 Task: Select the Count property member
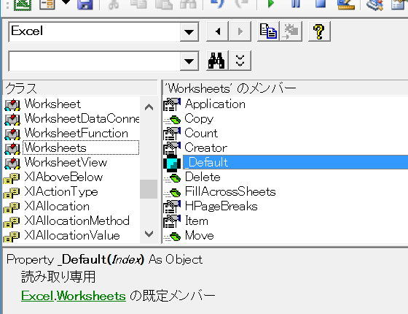pos(201,133)
